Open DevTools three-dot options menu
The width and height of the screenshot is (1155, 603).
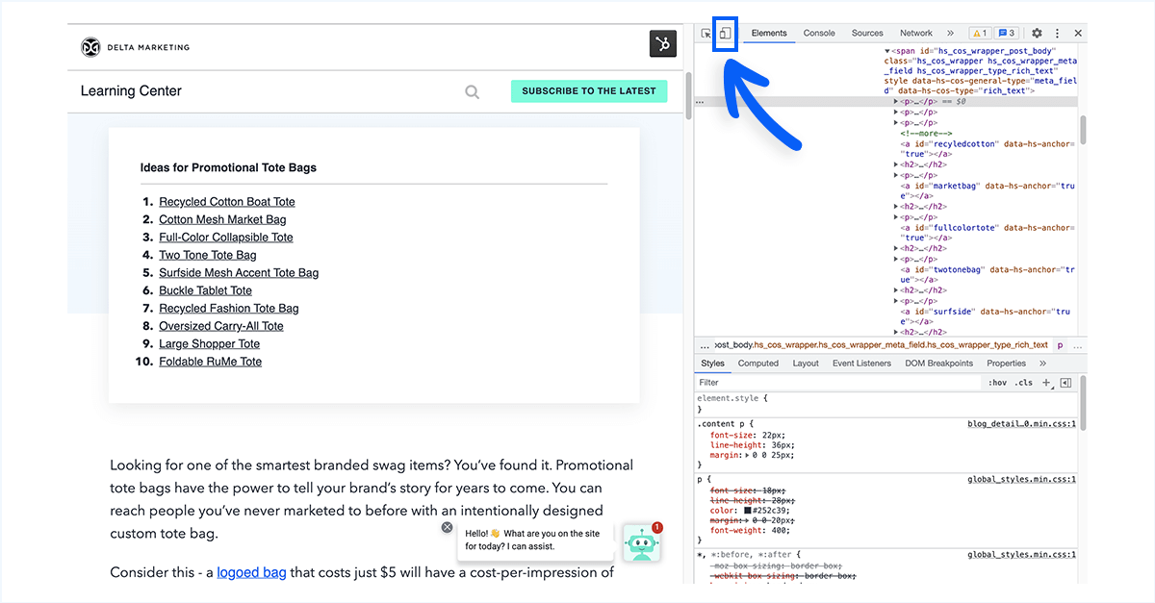[x=1057, y=33]
